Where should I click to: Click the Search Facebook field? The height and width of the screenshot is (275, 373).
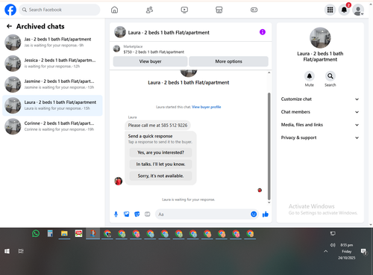coord(60,10)
